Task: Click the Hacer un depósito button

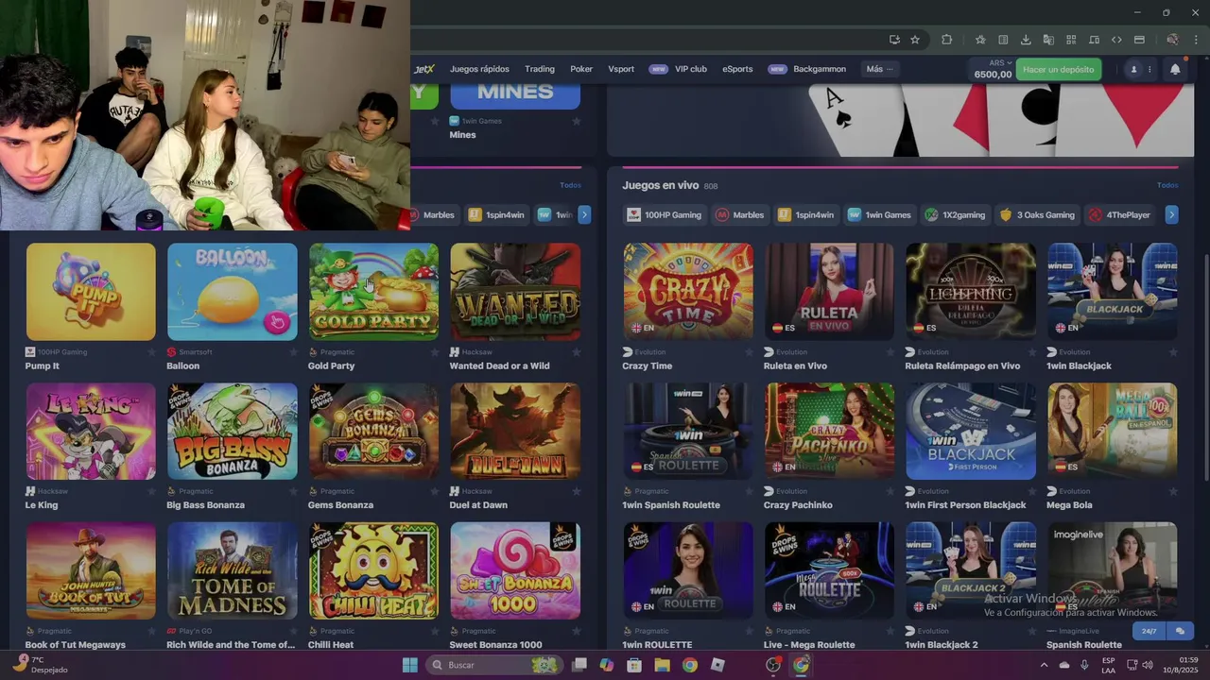Action: pyautogui.click(x=1058, y=69)
